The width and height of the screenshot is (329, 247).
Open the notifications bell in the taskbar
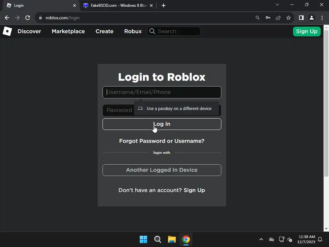tap(320, 239)
